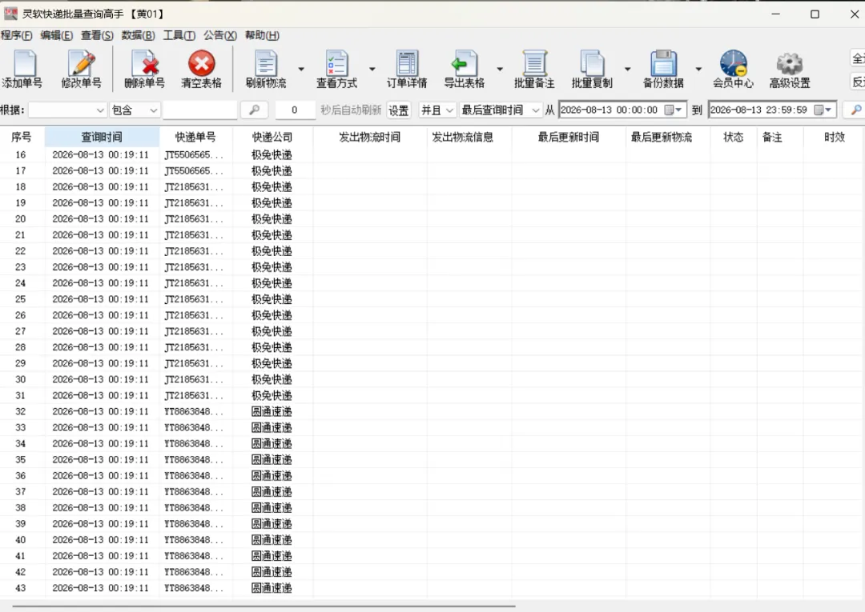Open 高级设置 advanced settings gear
The image size is (865, 612).
790,70
